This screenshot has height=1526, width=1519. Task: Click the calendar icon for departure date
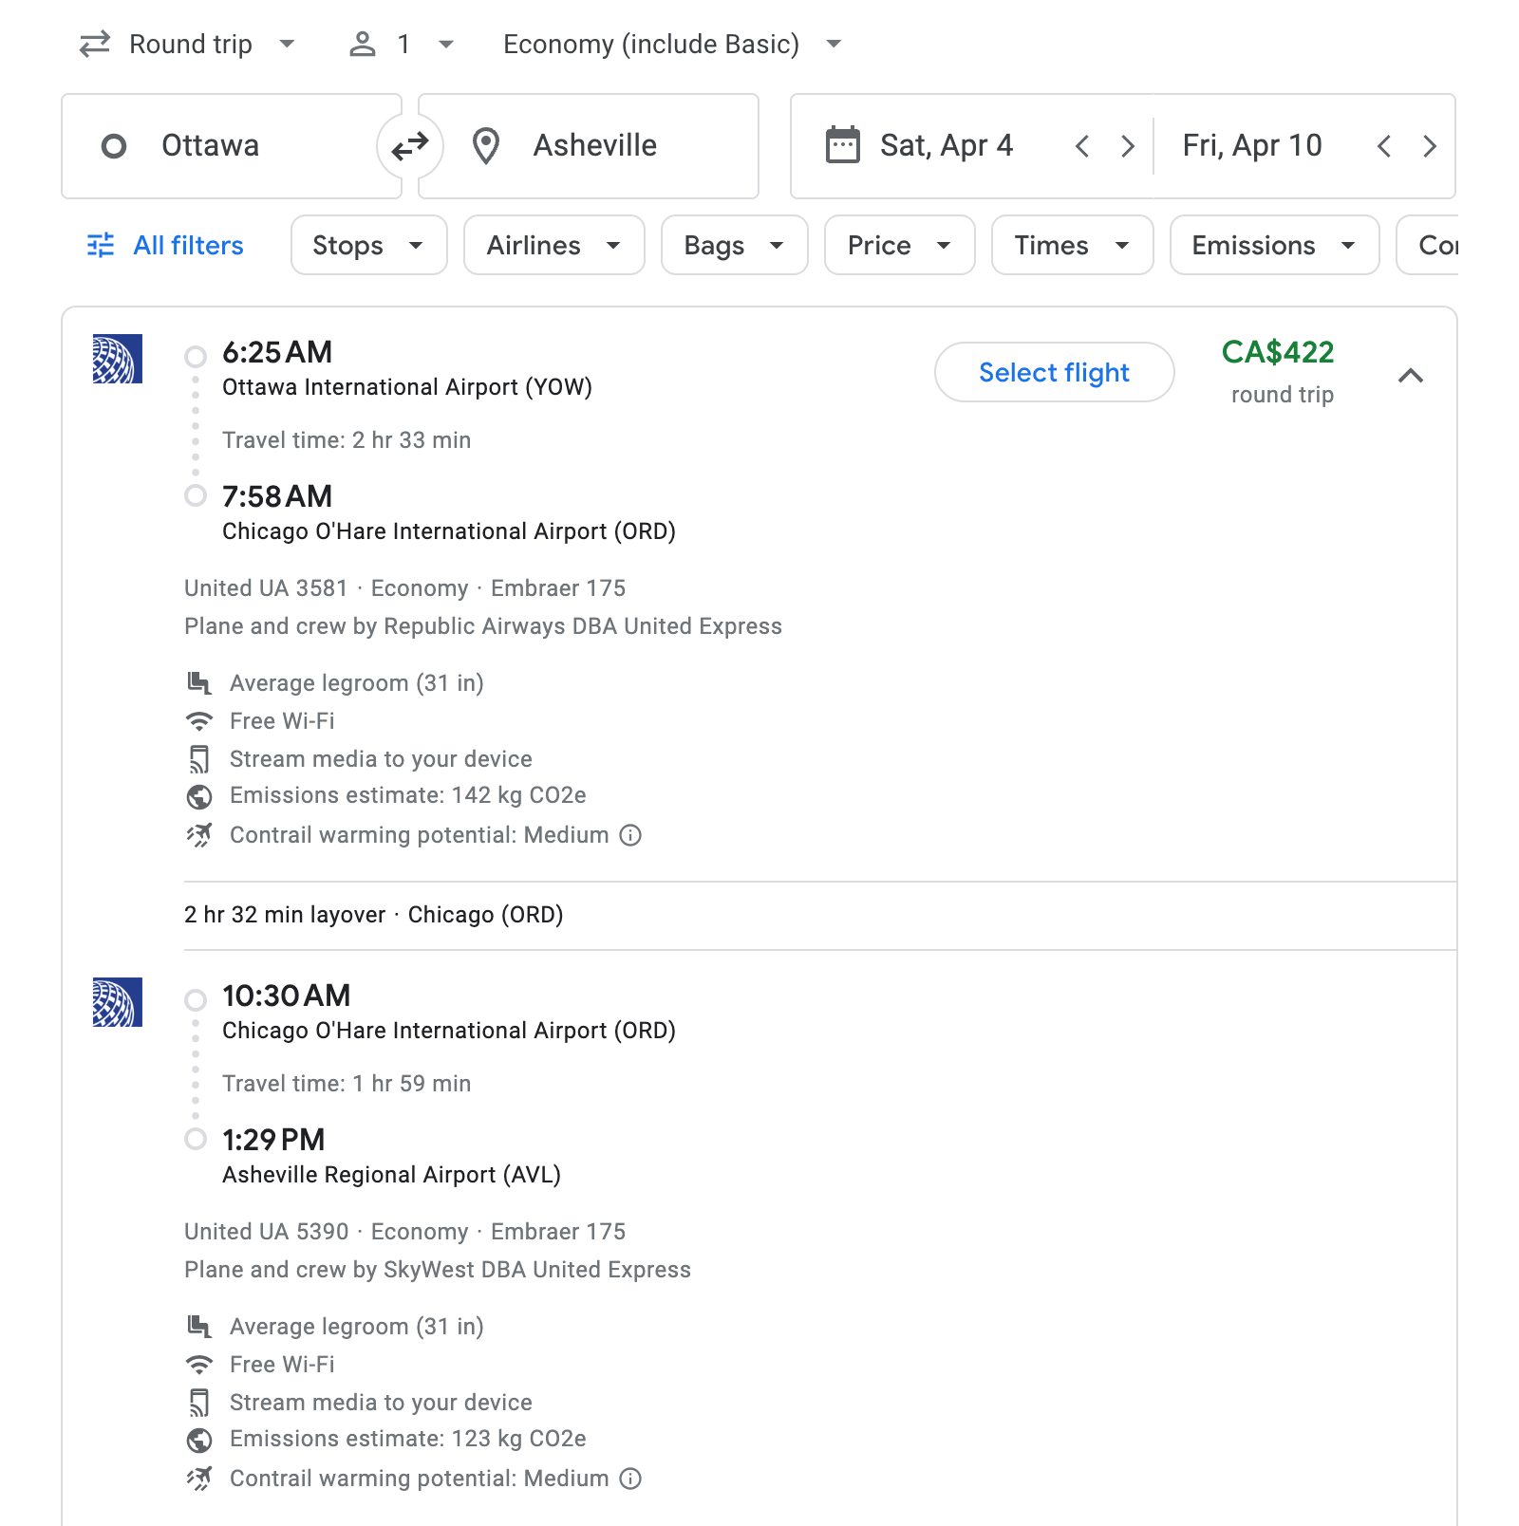[x=842, y=145]
